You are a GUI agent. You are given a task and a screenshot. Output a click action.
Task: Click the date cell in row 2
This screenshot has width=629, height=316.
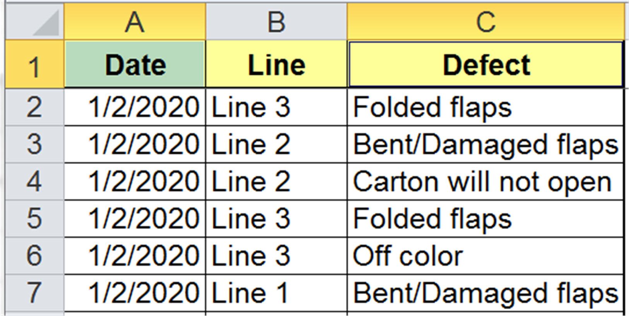click(x=135, y=107)
